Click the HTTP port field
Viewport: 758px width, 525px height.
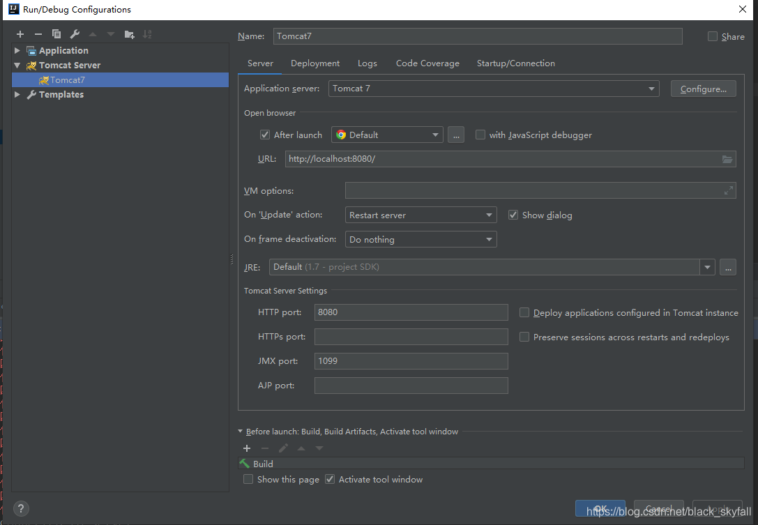coord(411,312)
